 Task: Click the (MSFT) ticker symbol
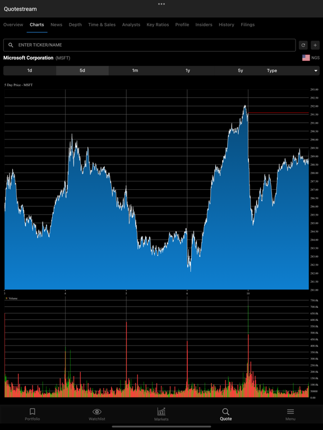(63, 58)
